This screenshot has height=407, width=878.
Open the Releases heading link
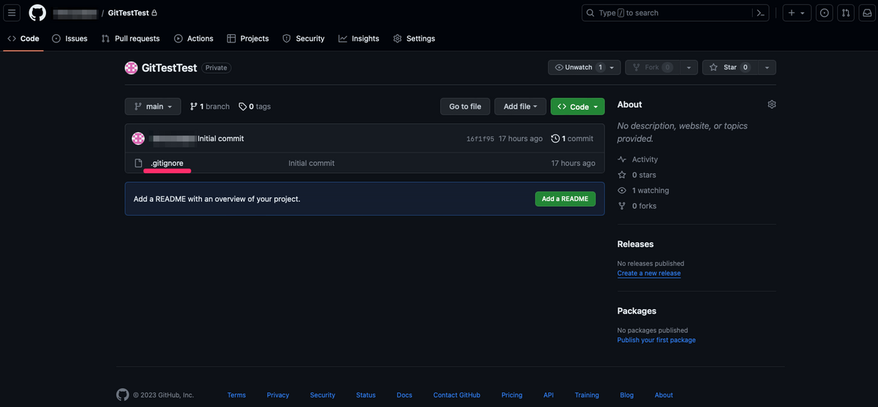click(x=635, y=244)
